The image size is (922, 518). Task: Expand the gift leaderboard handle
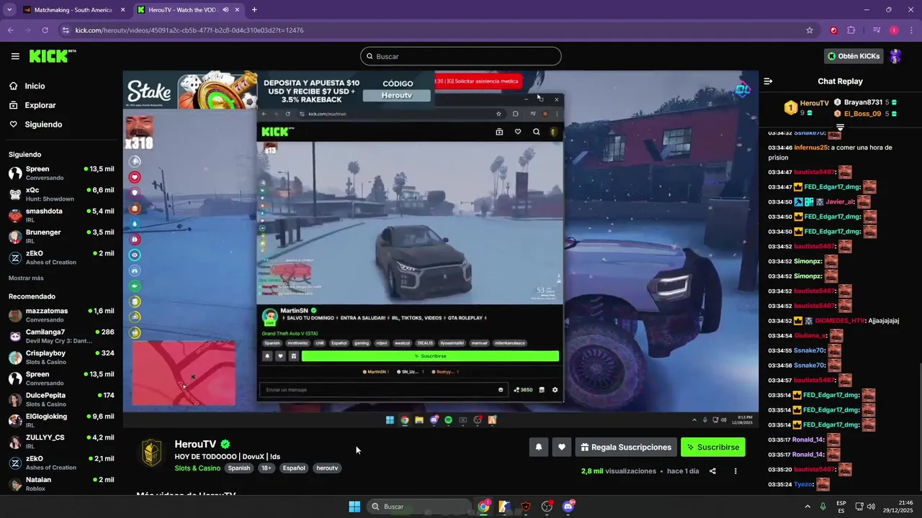[840, 127]
